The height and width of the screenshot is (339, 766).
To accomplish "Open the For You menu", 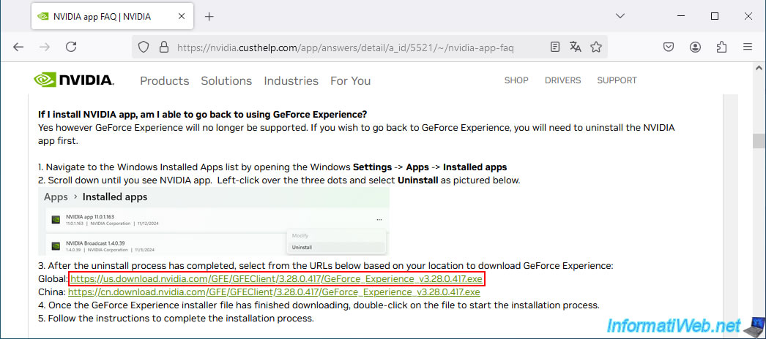I will pos(350,81).
